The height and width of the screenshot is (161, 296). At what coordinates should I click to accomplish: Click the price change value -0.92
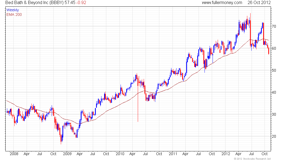coord(81,3)
